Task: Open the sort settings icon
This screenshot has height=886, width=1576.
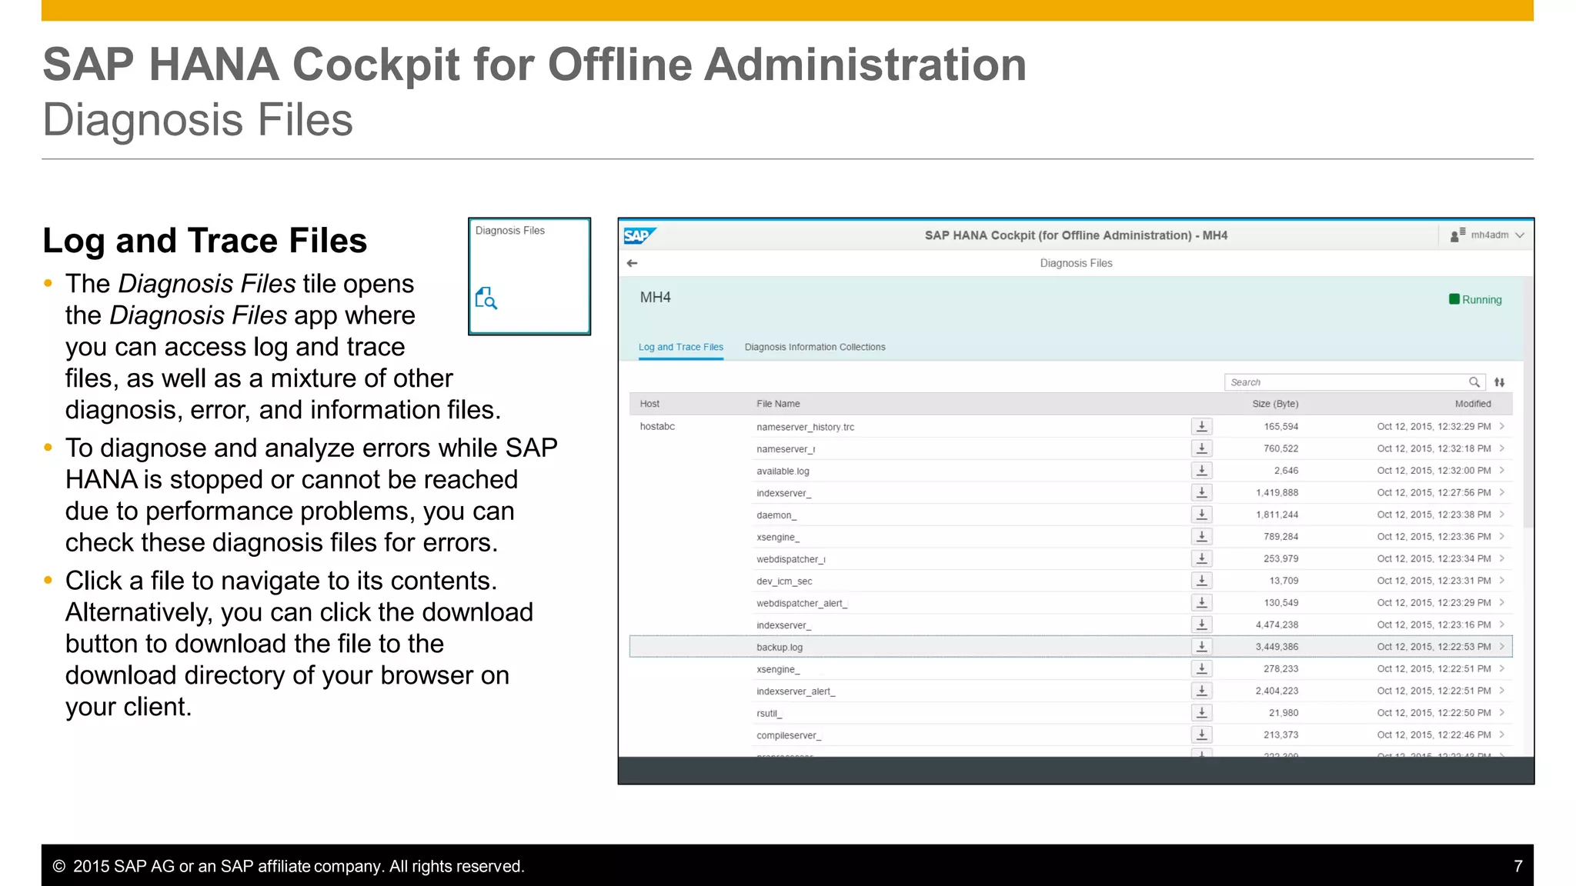Action: (x=1500, y=382)
